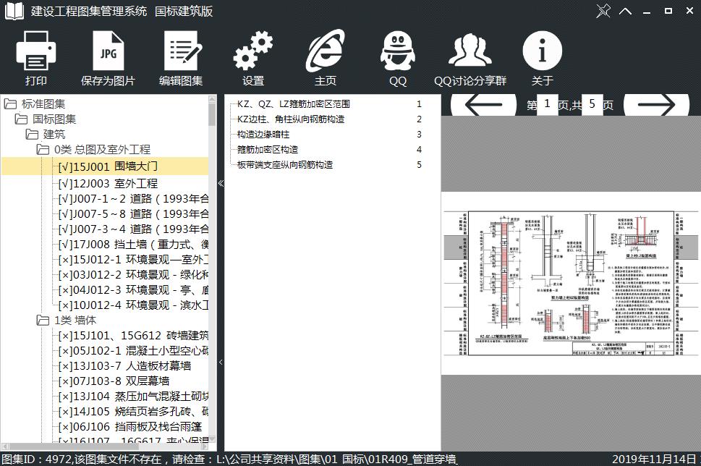
Task: Click tree vertical scrollbar down arrow
Action: click(212, 439)
